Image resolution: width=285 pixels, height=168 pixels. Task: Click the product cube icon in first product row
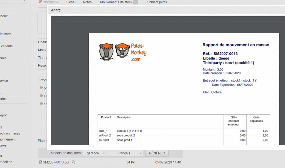click(41, 88)
